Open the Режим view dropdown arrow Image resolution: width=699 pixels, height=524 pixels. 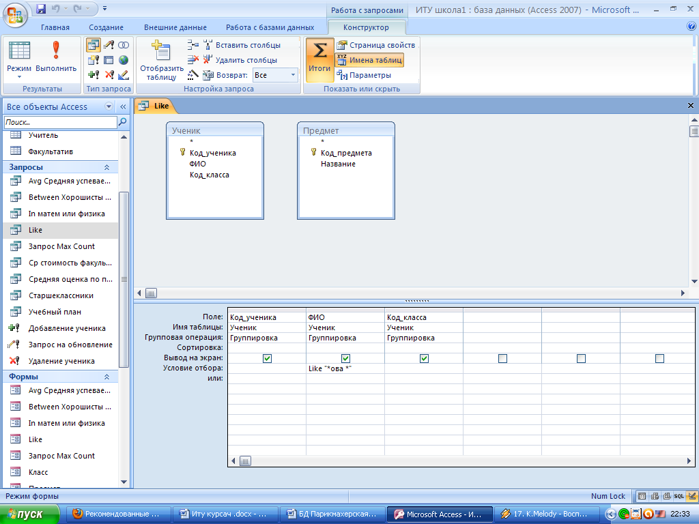[19, 77]
